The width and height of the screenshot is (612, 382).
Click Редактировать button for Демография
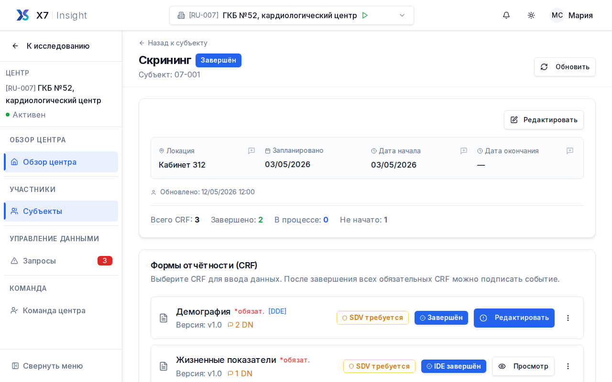click(x=514, y=318)
